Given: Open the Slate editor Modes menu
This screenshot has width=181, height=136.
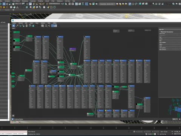Looking at the screenshot, I should [x=14, y=23].
